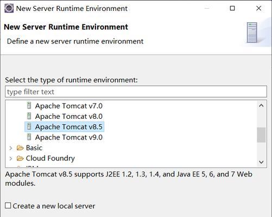Viewport: 272px width, 217px height.
Task: Click the Cloud Foundry folder icon
Action: [x=20, y=158]
